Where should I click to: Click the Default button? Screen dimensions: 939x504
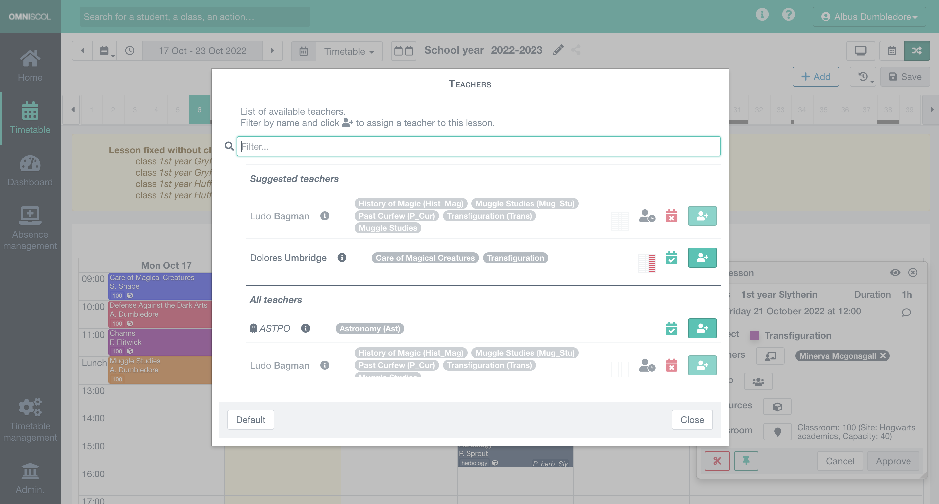tap(250, 419)
